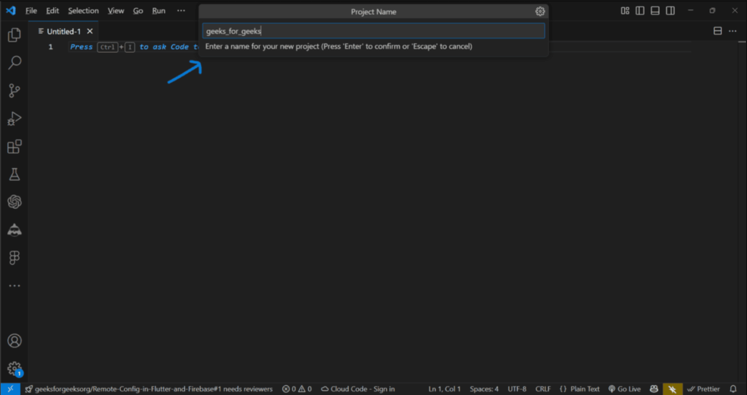The width and height of the screenshot is (747, 395).
Task: Open the Testing flask view
Action: [14, 174]
